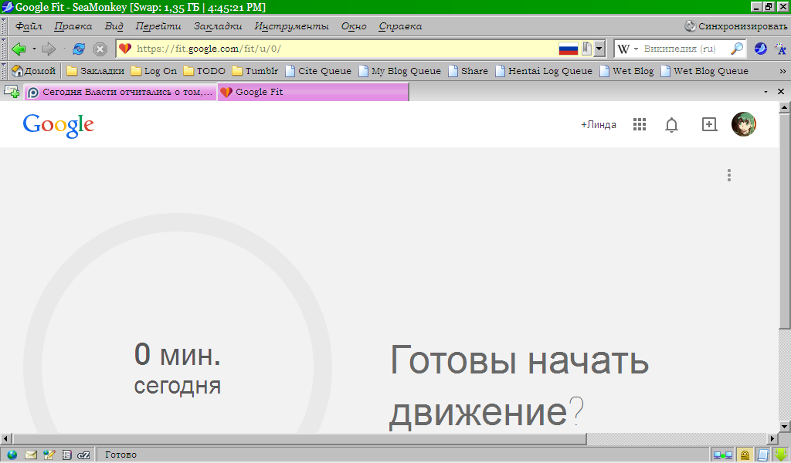Click the gray forward arrow button
Screen dimensions: 791x463
coord(49,49)
